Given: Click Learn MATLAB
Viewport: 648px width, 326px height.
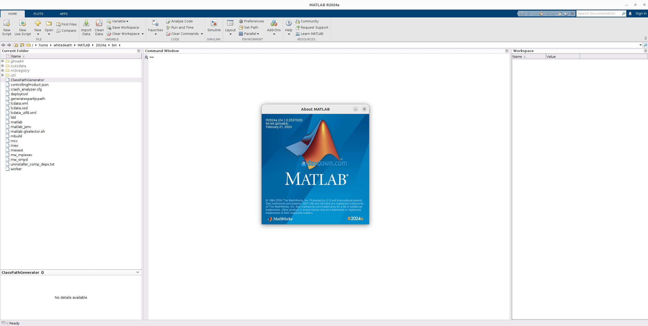Looking at the screenshot, I should click(309, 34).
